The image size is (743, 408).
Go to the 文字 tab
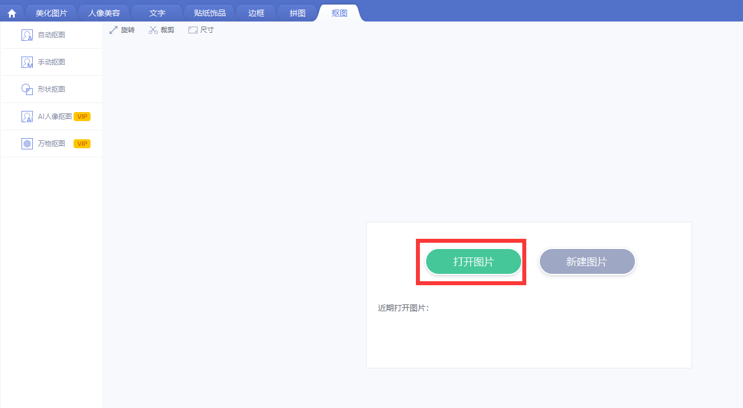pyautogui.click(x=157, y=13)
